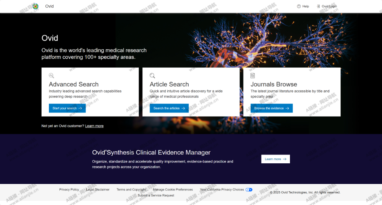Viewport: 382px width, 205px height.
Task: Click the Article Search magnifying glass icon
Action: (x=152, y=75)
